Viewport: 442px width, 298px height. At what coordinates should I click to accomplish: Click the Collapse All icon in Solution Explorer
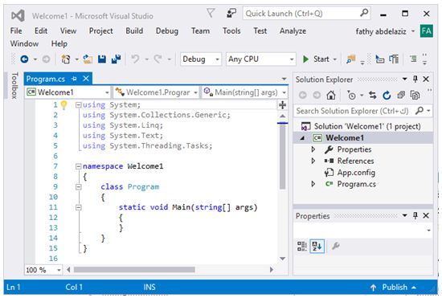(x=401, y=96)
